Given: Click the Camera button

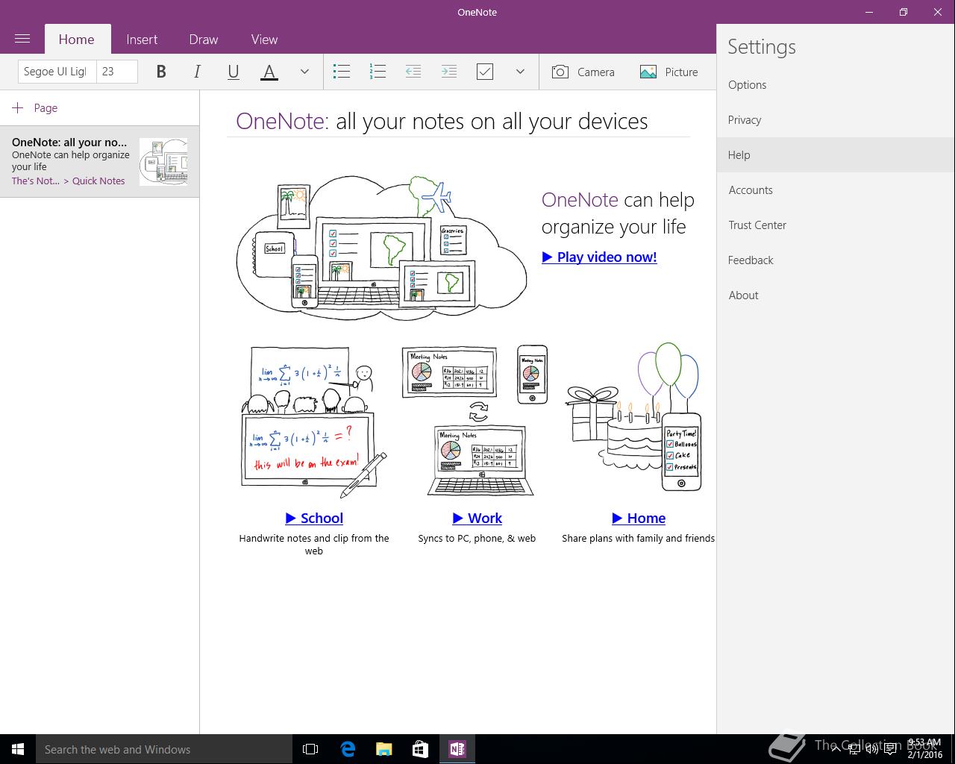Looking at the screenshot, I should [x=583, y=72].
